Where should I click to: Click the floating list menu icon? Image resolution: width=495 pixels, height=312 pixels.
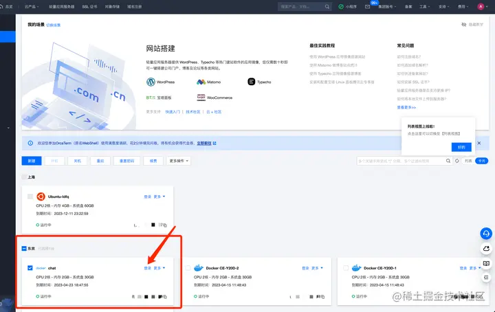(486, 278)
